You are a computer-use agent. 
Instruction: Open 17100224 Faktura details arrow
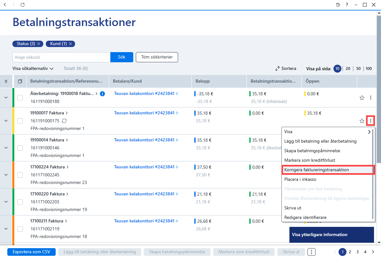(x=67, y=167)
